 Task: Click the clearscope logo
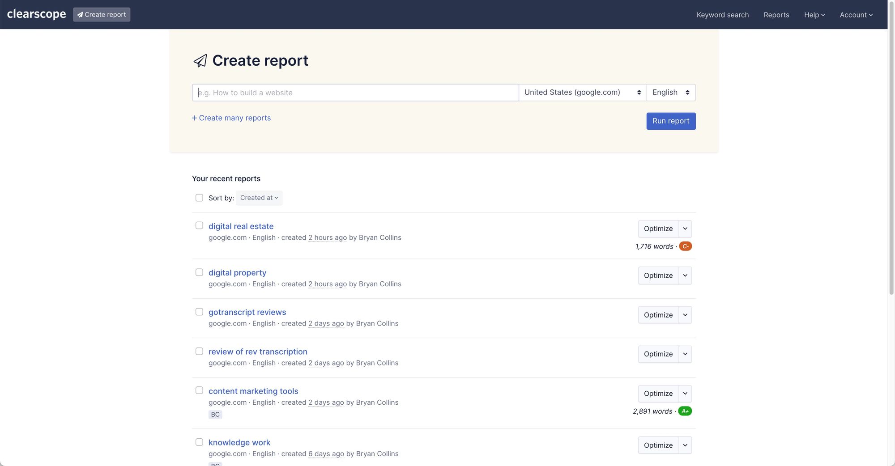[36, 14]
